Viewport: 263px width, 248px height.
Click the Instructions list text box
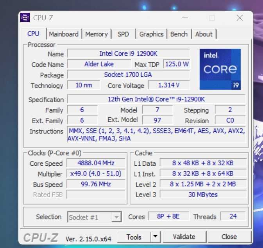(156, 135)
